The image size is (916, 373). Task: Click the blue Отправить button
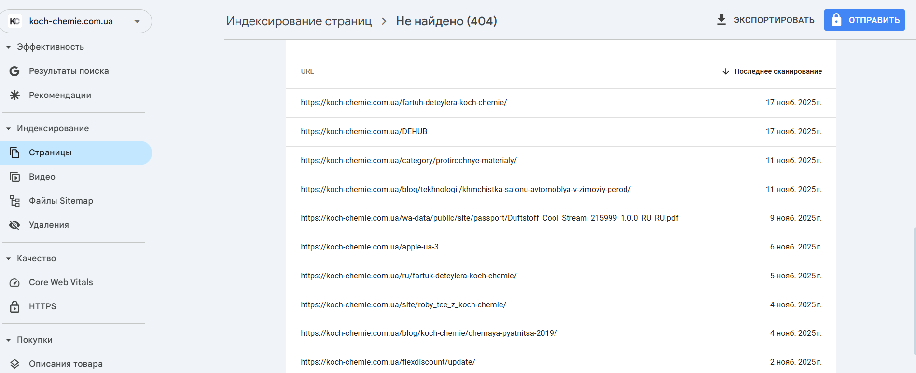click(864, 20)
